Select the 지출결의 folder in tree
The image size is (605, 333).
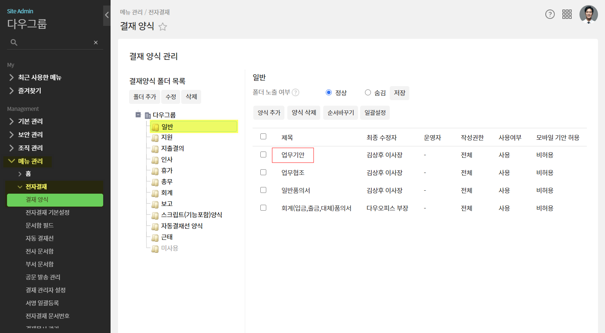click(x=172, y=148)
